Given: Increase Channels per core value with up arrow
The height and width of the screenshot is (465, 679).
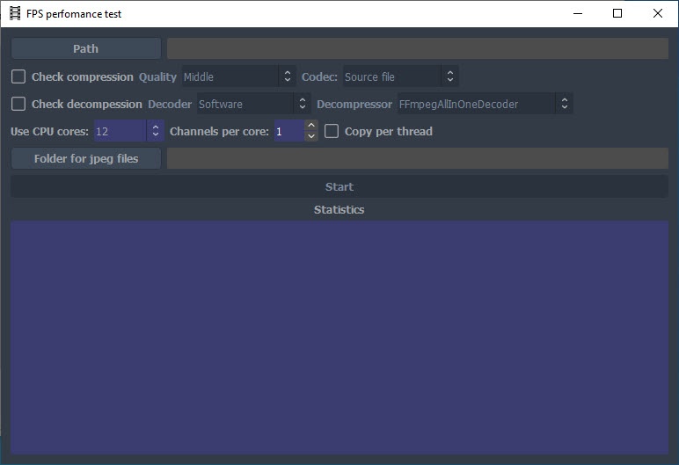Looking at the screenshot, I should (x=311, y=126).
